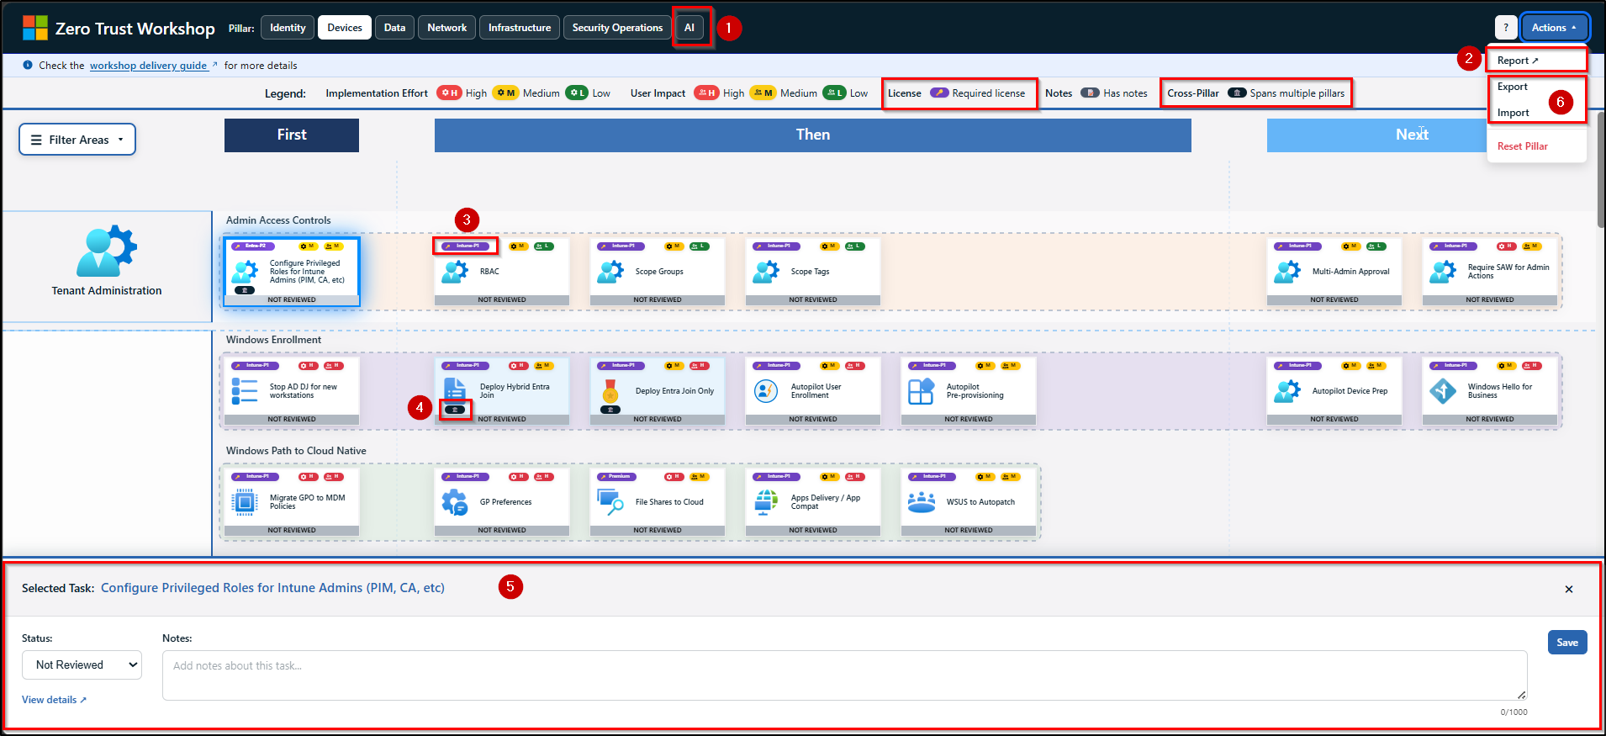The width and height of the screenshot is (1606, 736).
Task: Open the help question mark button
Action: pyautogui.click(x=1506, y=28)
